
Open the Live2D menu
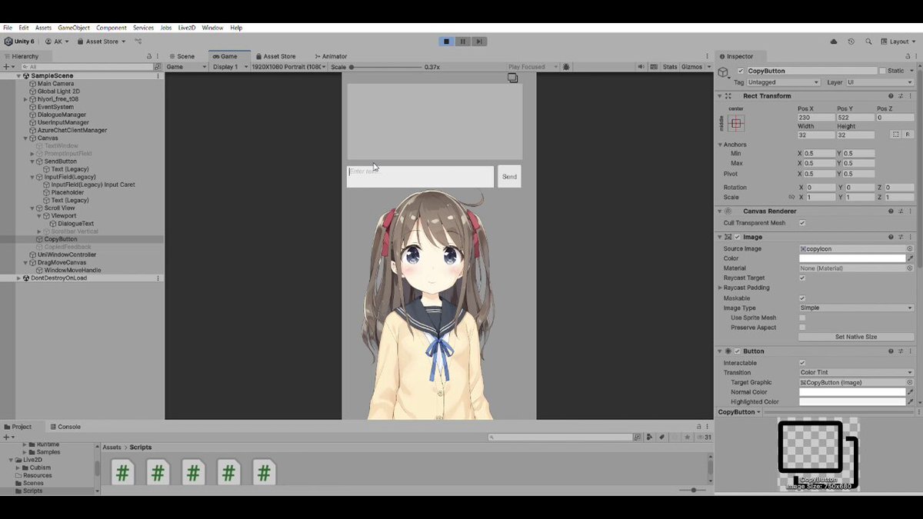pyautogui.click(x=187, y=28)
